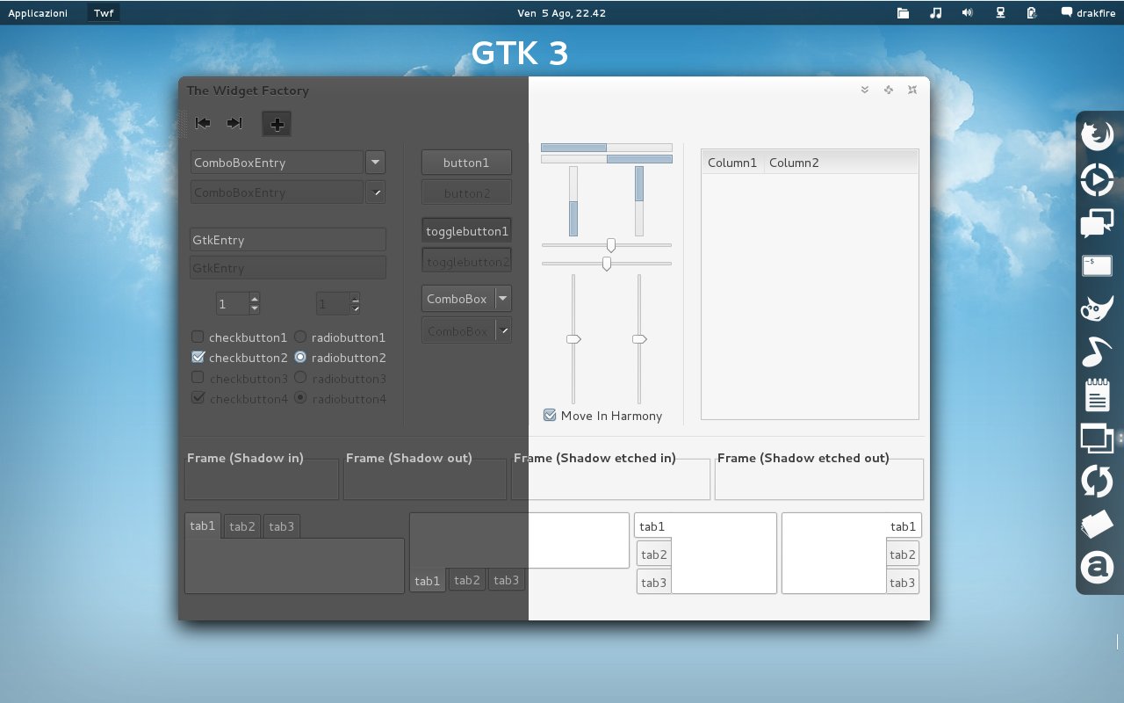Open the clock showing Ven 5 Ago, 22.42
The height and width of the screenshot is (703, 1124).
pos(561,13)
